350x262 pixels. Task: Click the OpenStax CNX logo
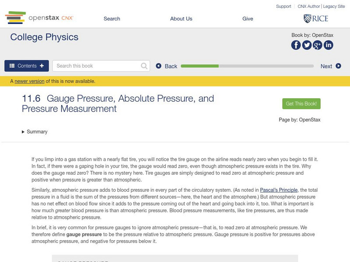pos(38,18)
